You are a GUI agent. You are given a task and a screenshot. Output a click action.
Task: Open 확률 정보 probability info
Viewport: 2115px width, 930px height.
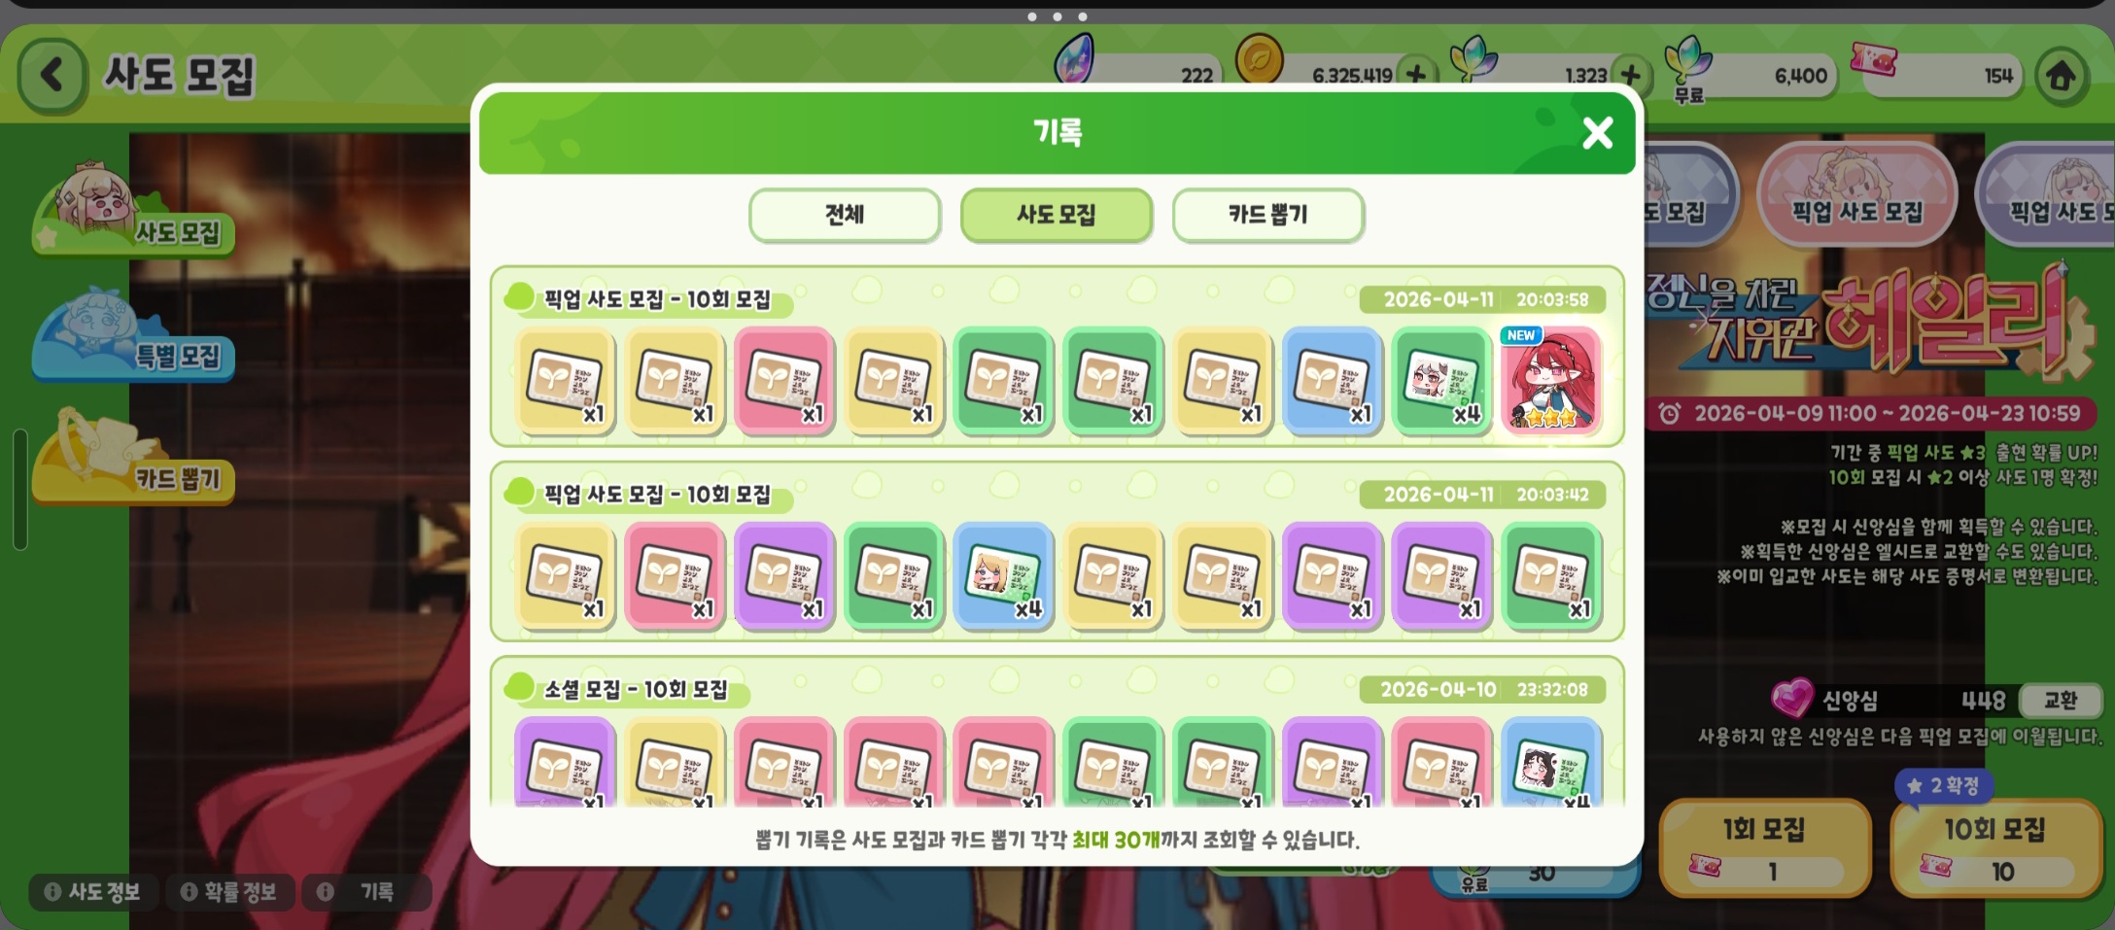[229, 892]
